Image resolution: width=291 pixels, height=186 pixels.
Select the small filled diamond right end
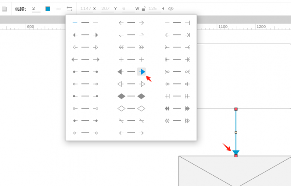[x=96, y=121]
